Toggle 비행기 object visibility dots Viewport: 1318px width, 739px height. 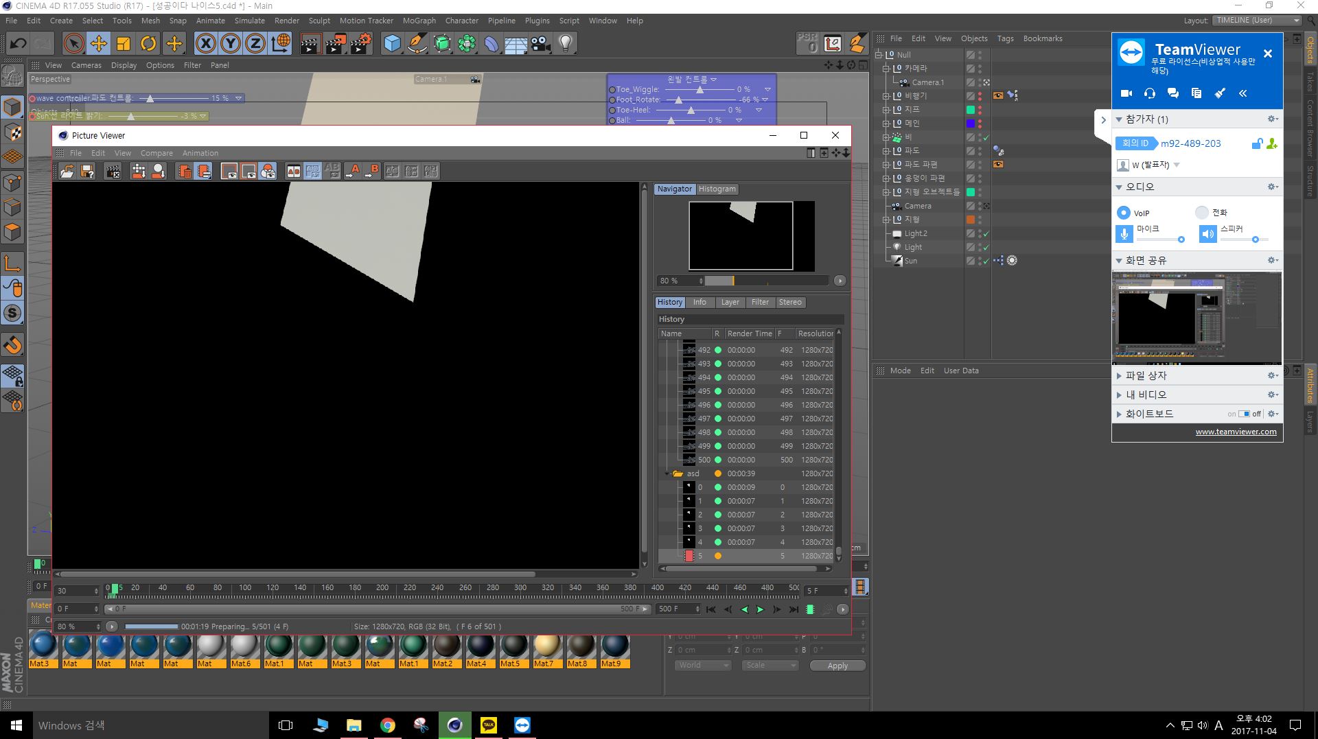click(x=980, y=96)
